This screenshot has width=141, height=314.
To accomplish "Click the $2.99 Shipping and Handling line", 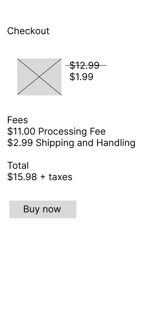I will pos(71,143).
